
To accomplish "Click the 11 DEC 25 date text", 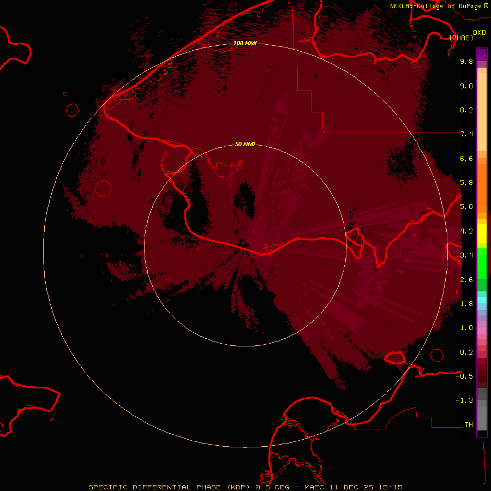I will (350, 487).
